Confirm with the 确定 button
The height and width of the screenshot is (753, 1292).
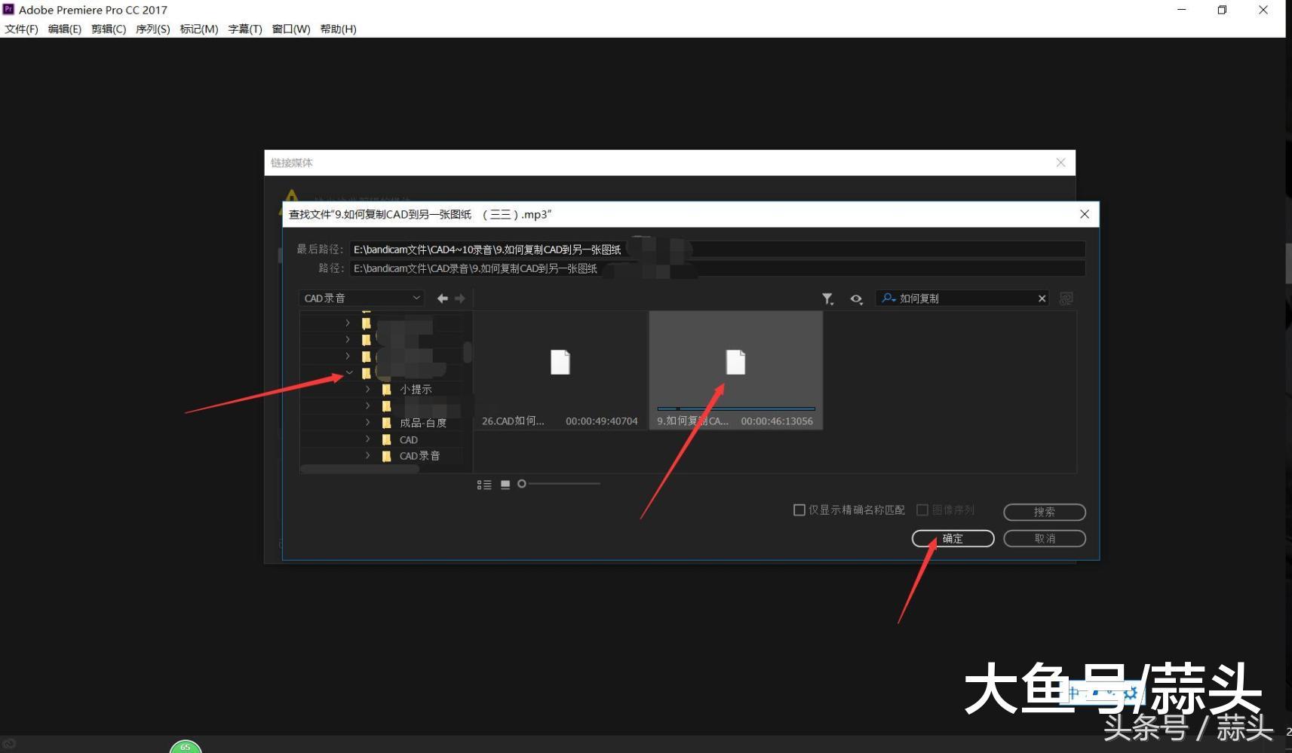click(953, 539)
